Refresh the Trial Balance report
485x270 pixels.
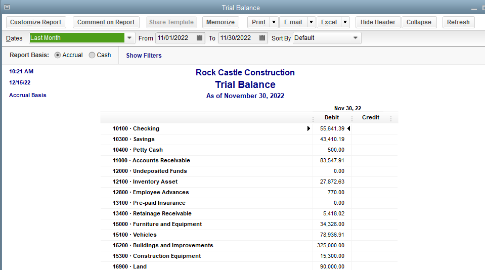pos(458,22)
